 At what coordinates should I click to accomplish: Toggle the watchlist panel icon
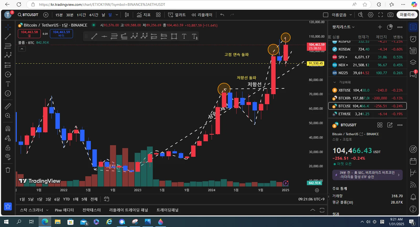[x=413, y=27]
